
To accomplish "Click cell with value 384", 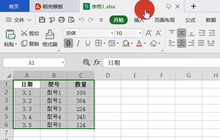I will pyautogui.click(x=81, y=101).
